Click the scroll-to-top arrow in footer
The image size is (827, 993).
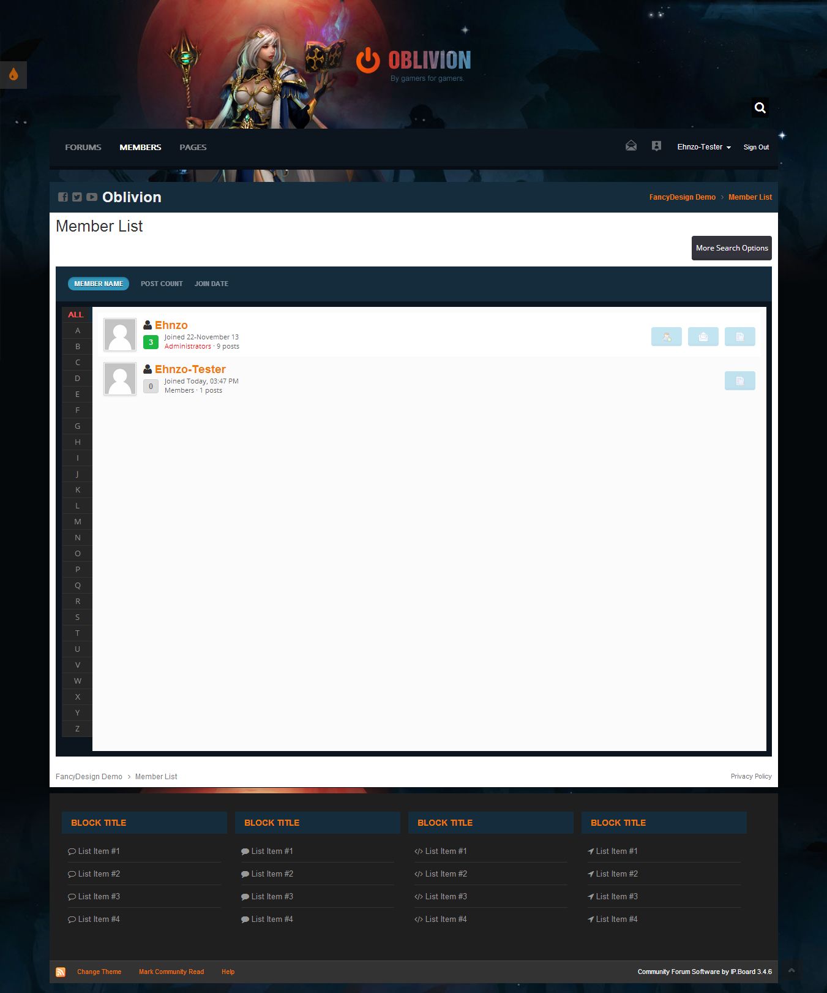[x=791, y=970]
